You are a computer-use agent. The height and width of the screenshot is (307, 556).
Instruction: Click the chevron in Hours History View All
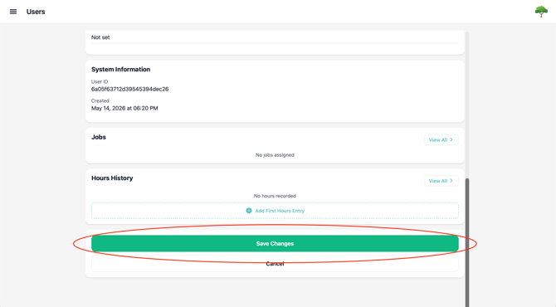(451, 181)
